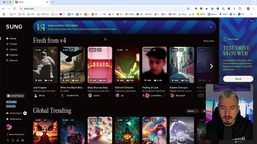Viewport: 257px width, 144px height.
Task: Open Baby Boy was Bad song thumbnail
Action: click(x=100, y=65)
